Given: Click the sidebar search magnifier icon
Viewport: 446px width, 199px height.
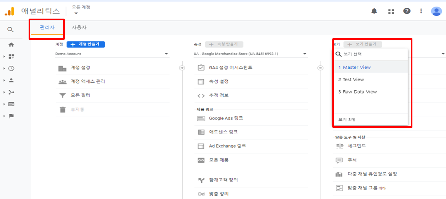Looking at the screenshot, I should click(10, 29).
